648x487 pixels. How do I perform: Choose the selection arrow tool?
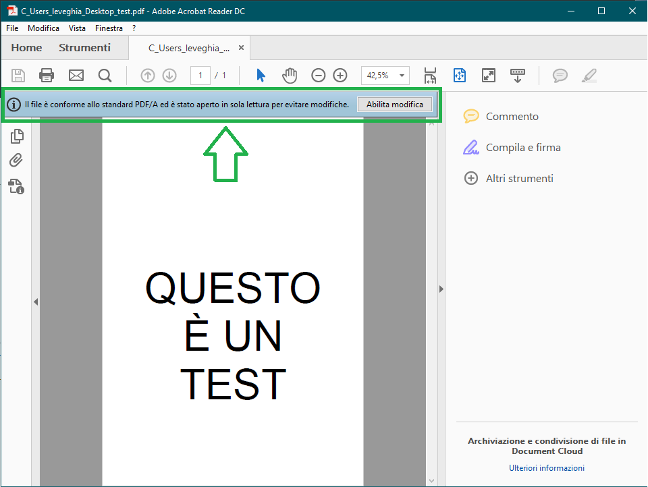(261, 76)
